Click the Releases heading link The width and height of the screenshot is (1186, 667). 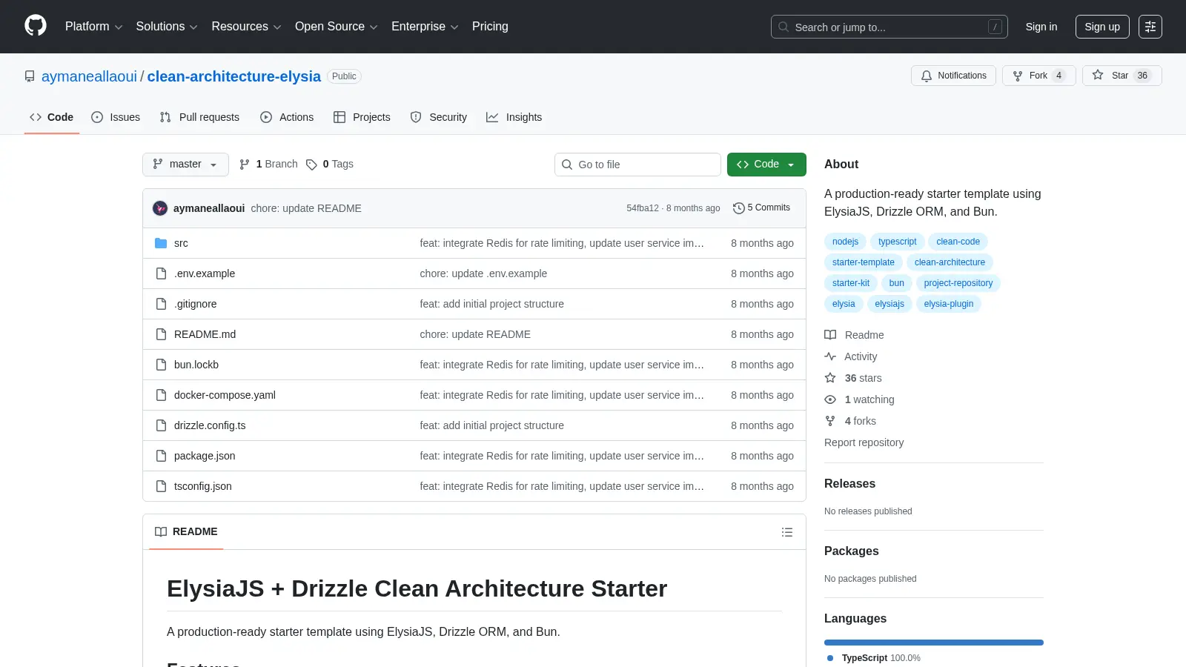[x=849, y=484]
